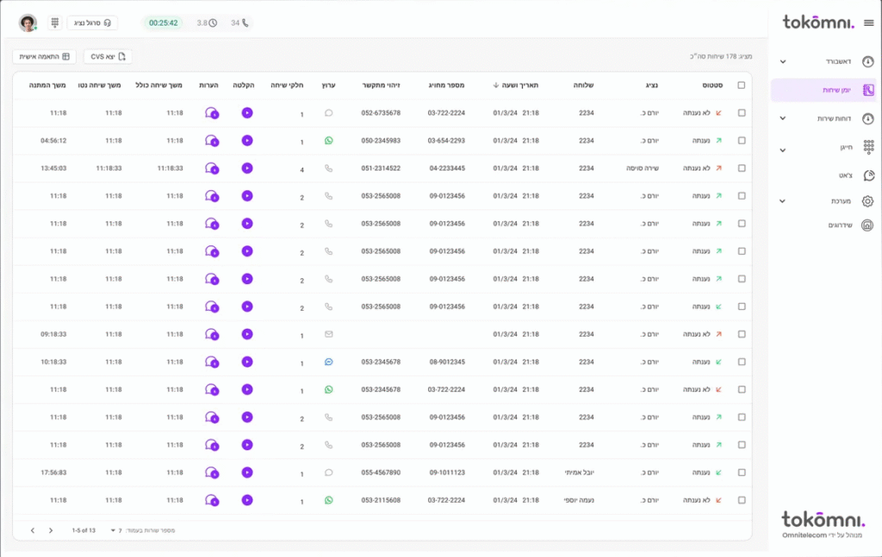The height and width of the screenshot is (557, 882).
Task: Select יומן שיחות in the sidebar
Action: 823,90
